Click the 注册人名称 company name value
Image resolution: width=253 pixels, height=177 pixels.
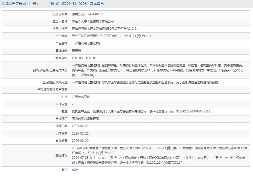coord(93,21)
